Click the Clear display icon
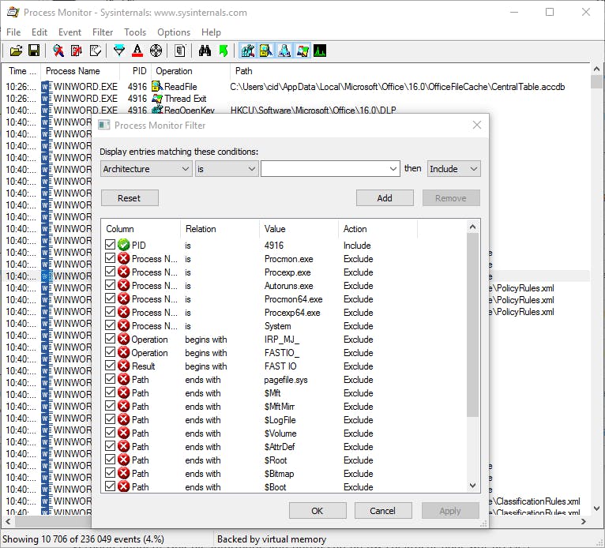 tap(95, 51)
